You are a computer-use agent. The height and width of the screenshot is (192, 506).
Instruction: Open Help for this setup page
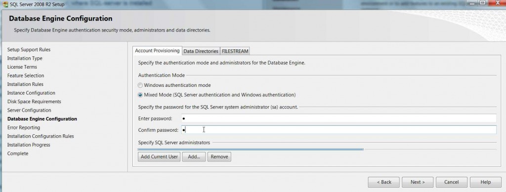(486, 182)
